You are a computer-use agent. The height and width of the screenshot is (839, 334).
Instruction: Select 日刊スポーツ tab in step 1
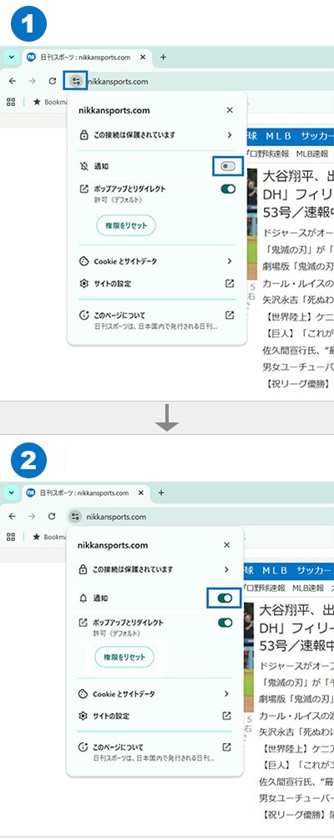coord(86,58)
